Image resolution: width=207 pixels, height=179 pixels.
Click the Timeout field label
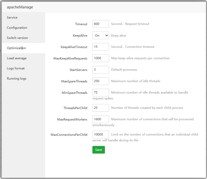point(81,24)
